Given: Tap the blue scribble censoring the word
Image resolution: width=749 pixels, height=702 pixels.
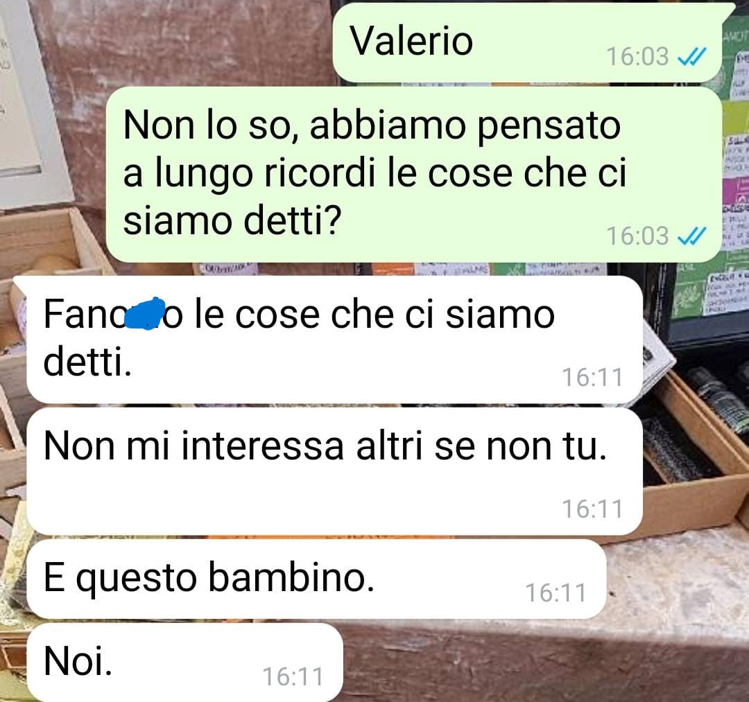Looking at the screenshot, I should (x=145, y=313).
